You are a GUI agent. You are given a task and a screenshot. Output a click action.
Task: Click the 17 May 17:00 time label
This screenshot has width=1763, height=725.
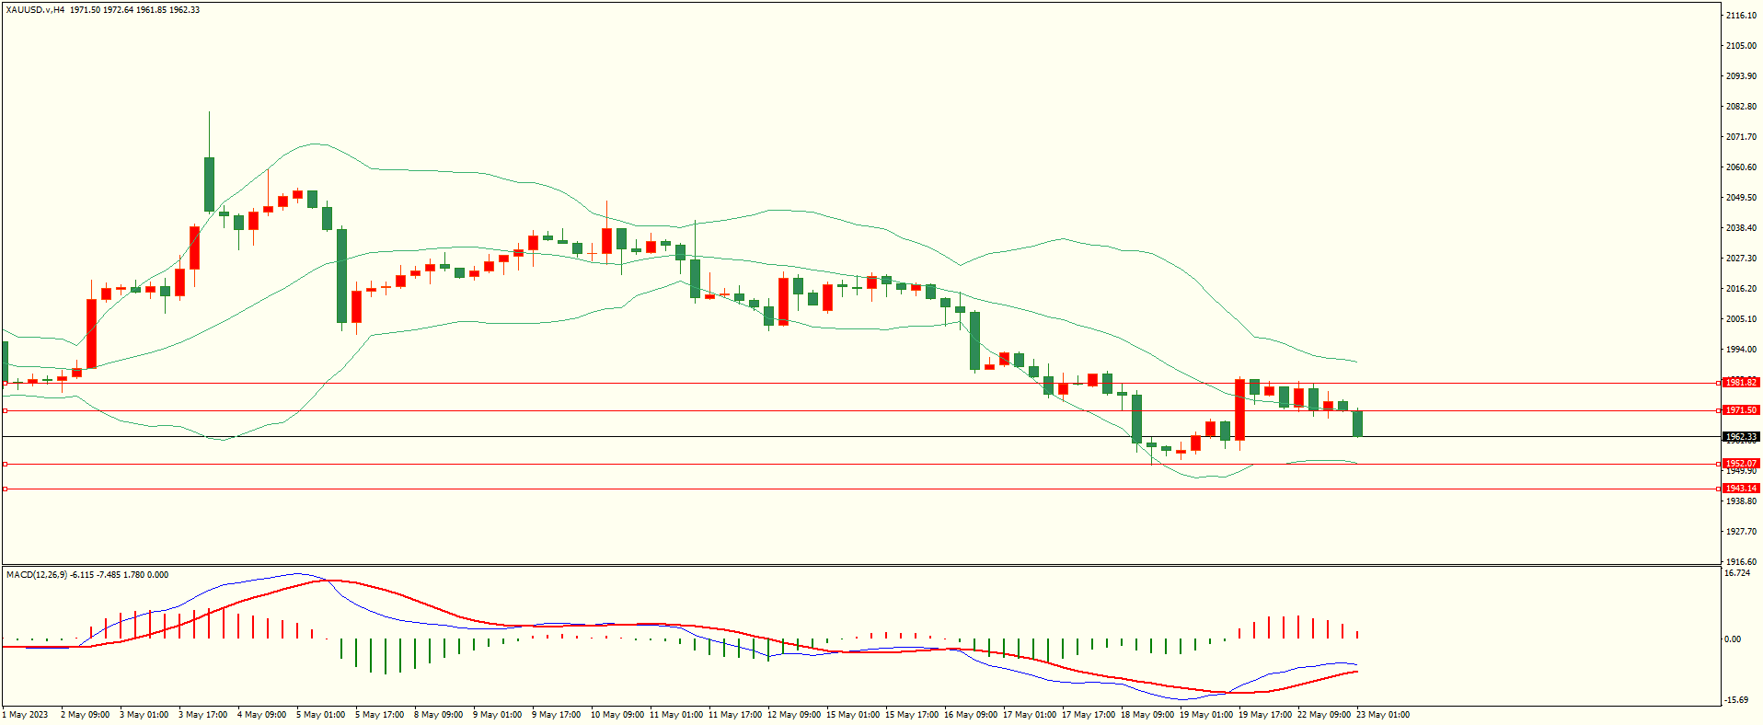click(x=1089, y=715)
